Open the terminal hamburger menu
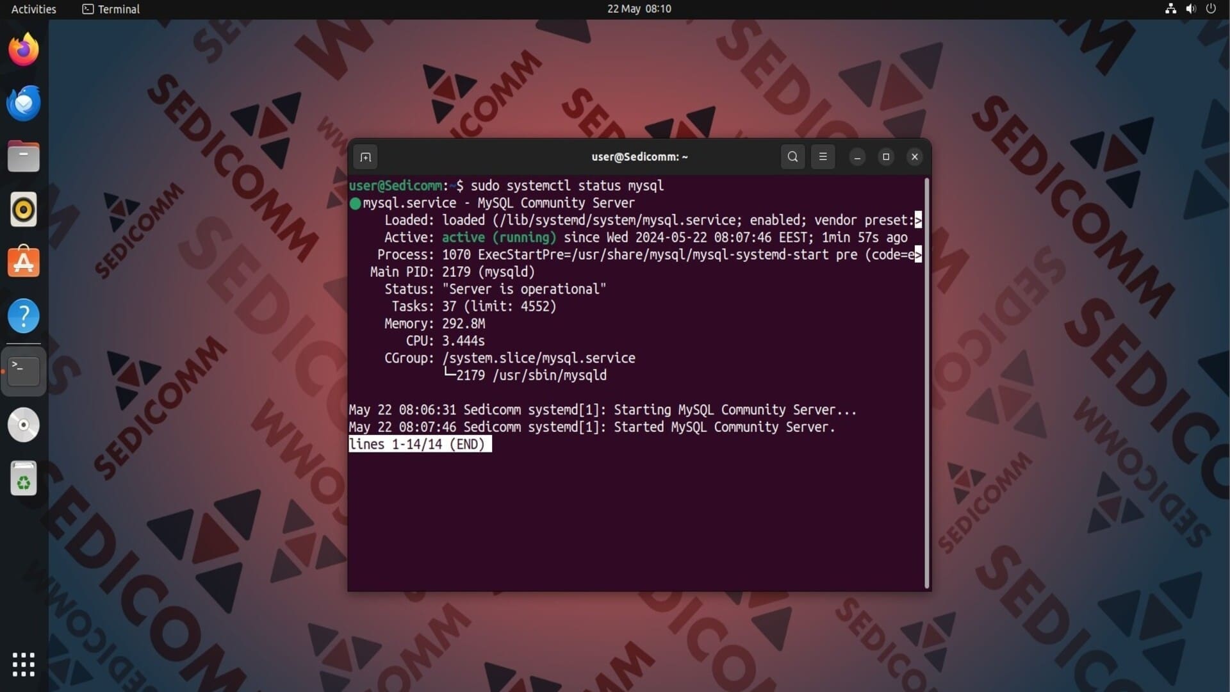Screen dimensions: 1230x692 (x=823, y=157)
